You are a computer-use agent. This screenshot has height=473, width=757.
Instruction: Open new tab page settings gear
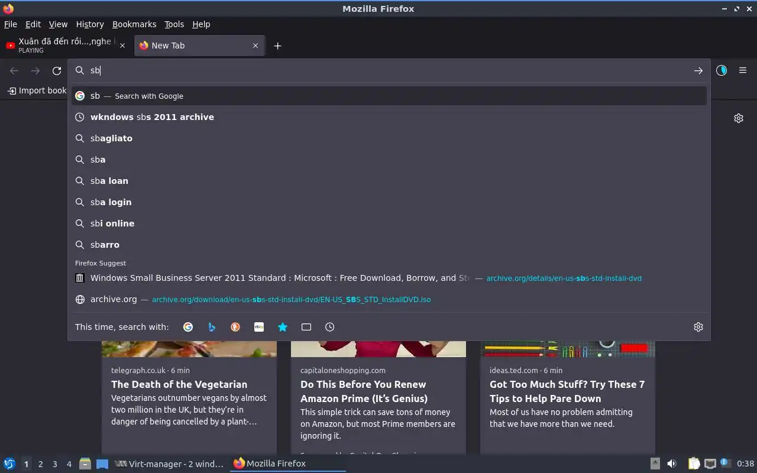(x=739, y=118)
